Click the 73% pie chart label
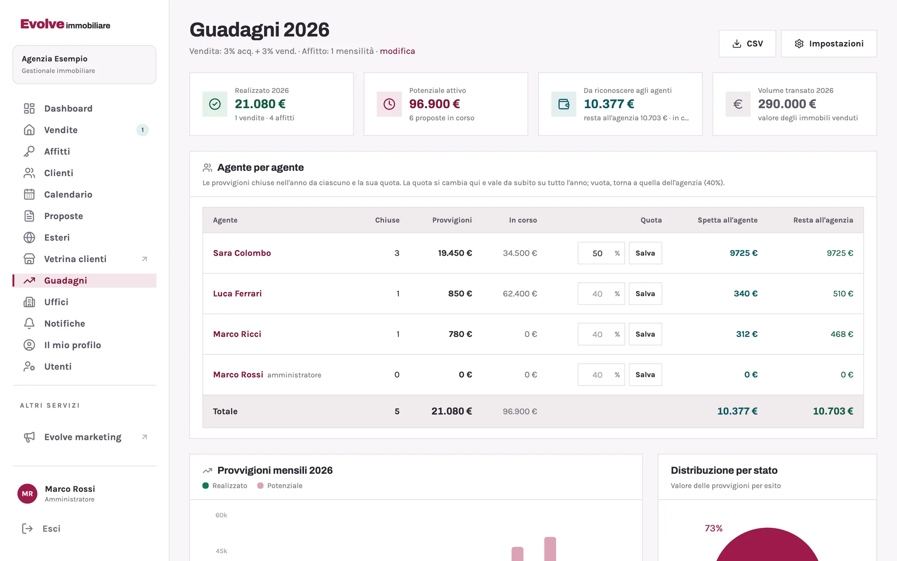Image resolution: width=897 pixels, height=561 pixels. (714, 529)
